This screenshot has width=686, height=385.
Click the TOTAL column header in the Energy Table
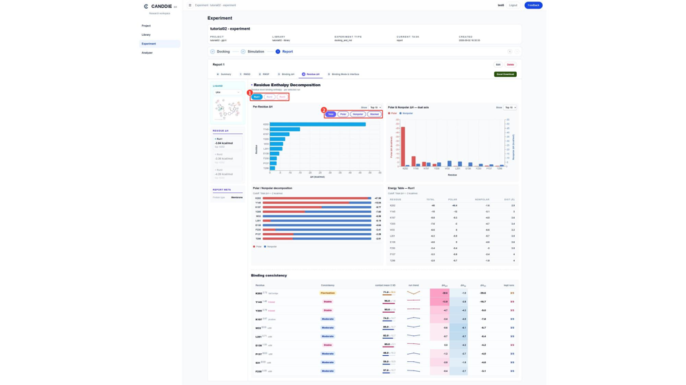[431, 199]
